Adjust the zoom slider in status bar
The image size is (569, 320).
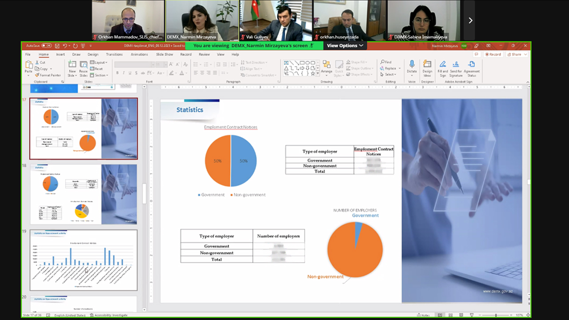tap(496, 315)
